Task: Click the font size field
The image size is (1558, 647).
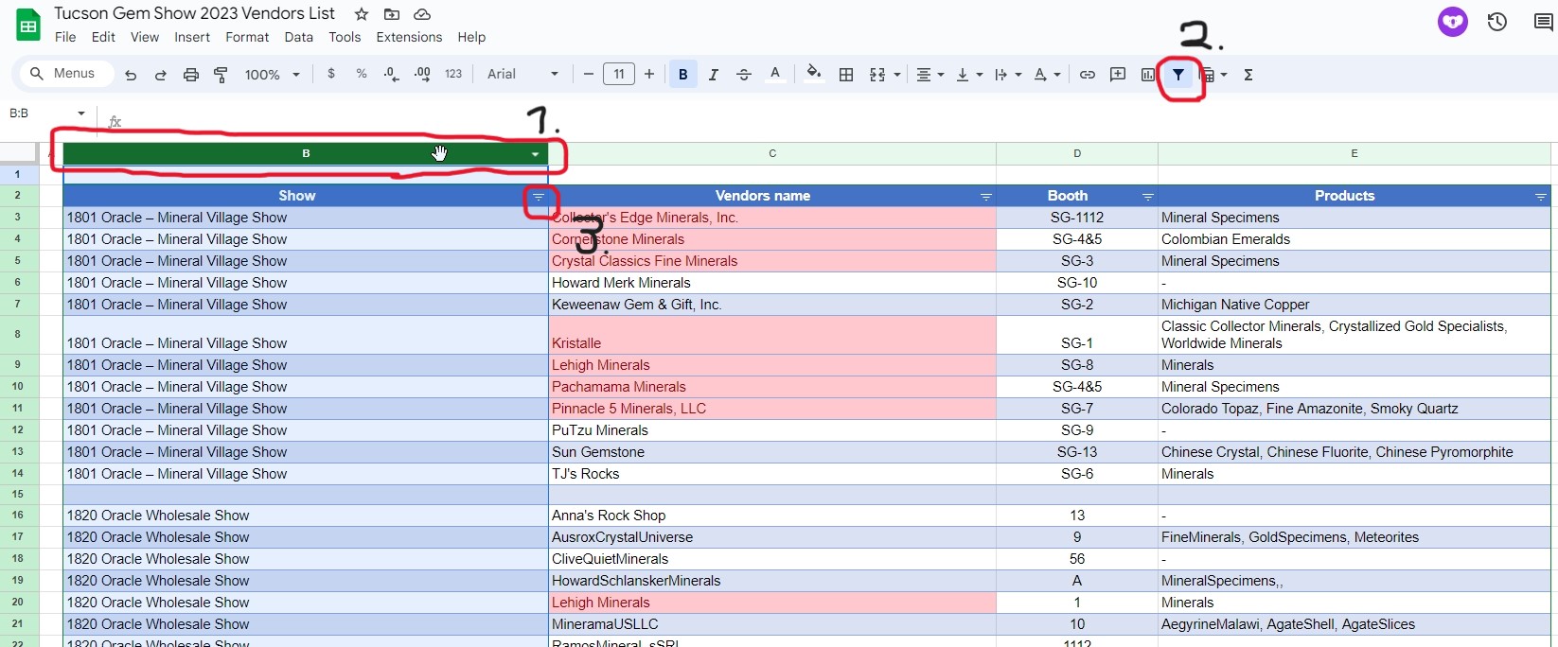Action: coord(619,75)
